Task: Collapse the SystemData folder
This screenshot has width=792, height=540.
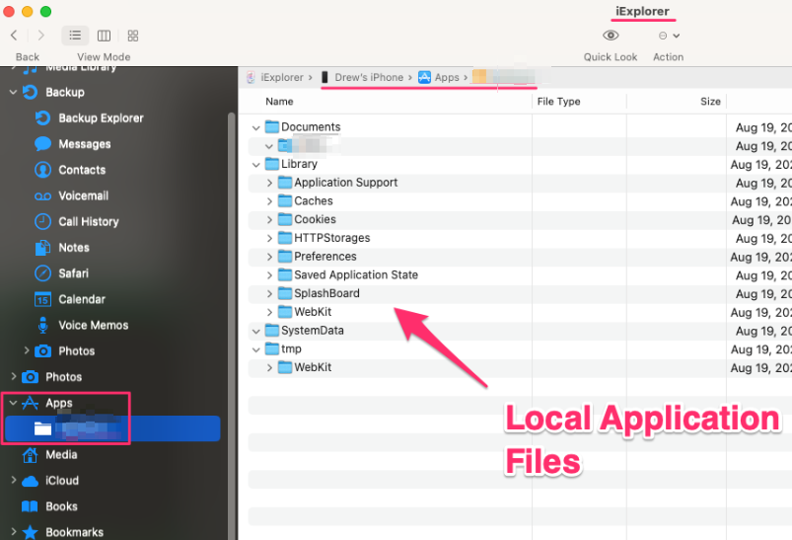Action: pyautogui.click(x=256, y=331)
